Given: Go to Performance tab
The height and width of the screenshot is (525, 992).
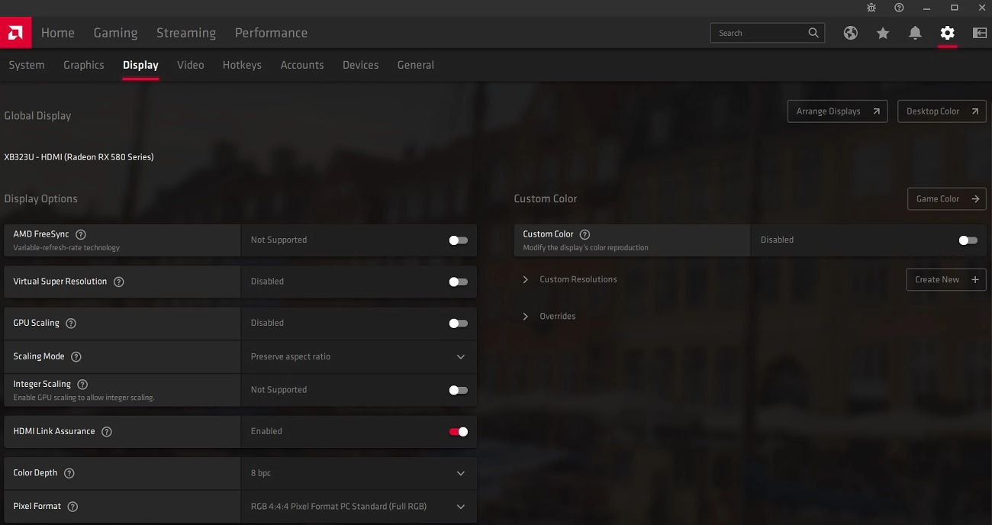Looking at the screenshot, I should point(271,33).
